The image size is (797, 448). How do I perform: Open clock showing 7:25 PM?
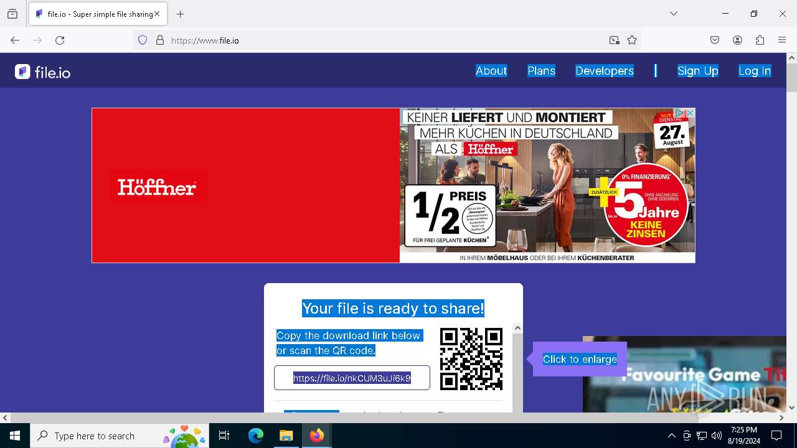(744, 436)
